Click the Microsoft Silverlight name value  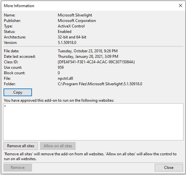tap(75, 15)
